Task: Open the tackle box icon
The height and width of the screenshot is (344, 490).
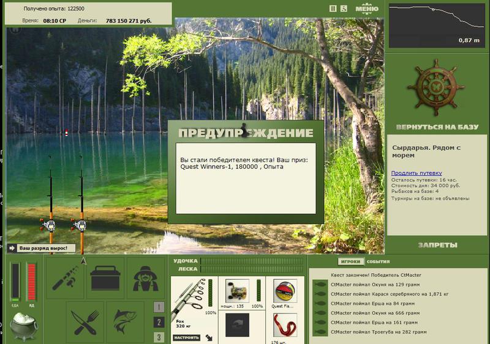Action: click(x=105, y=278)
